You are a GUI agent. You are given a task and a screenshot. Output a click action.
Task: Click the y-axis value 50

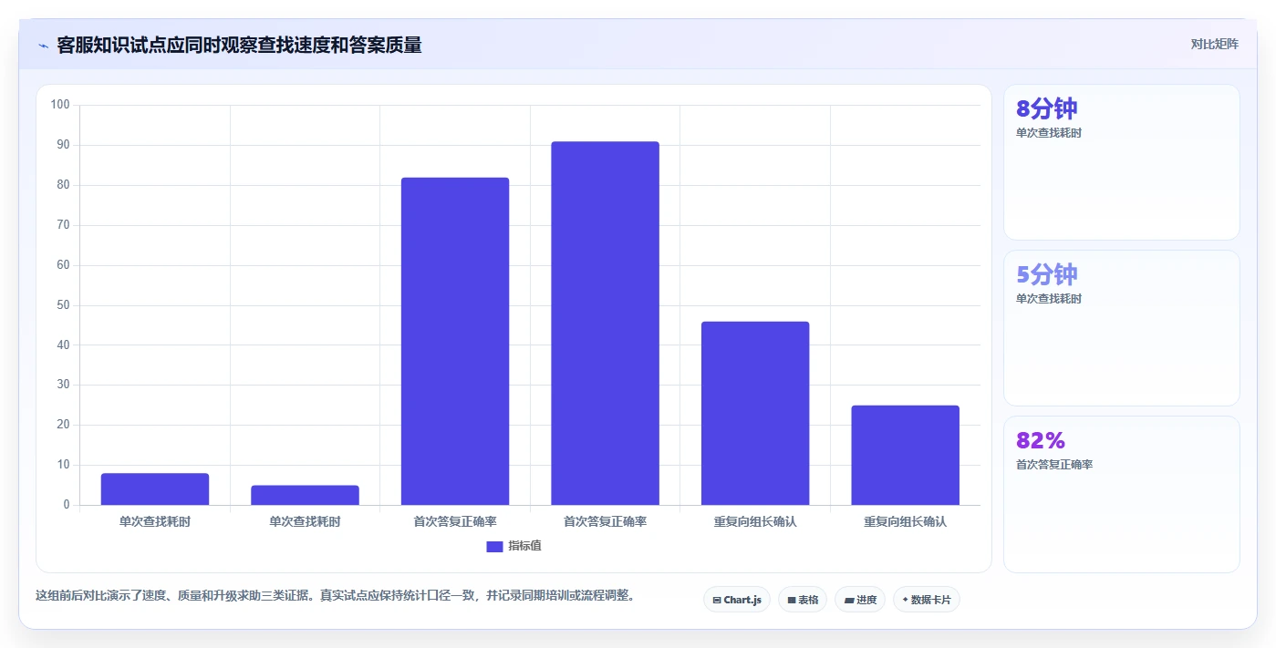point(63,305)
